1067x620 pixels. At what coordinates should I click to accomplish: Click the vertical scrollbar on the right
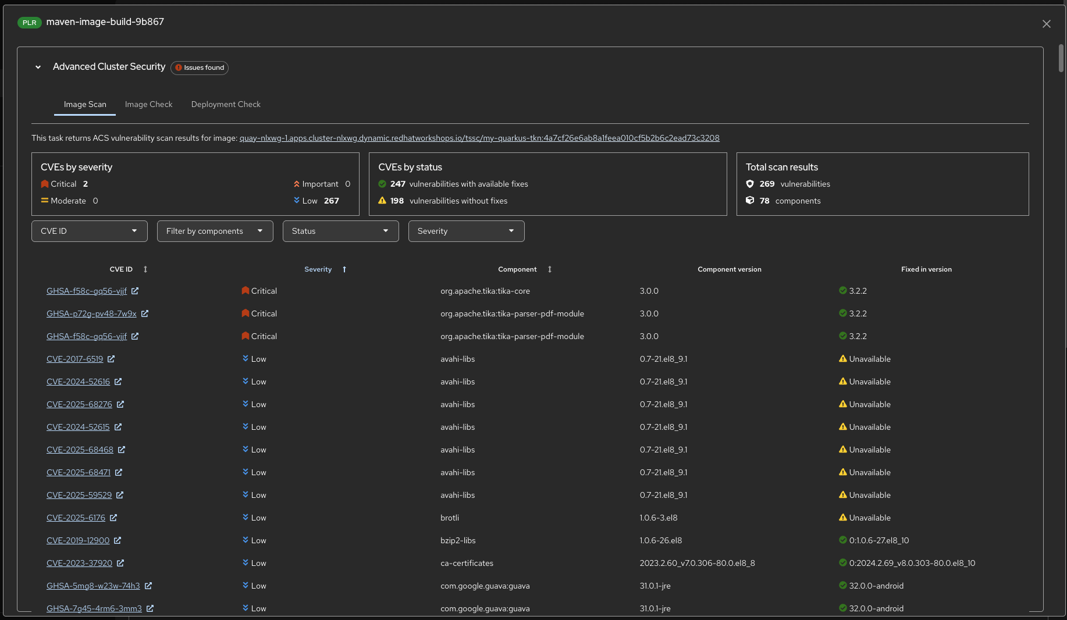tap(1061, 58)
